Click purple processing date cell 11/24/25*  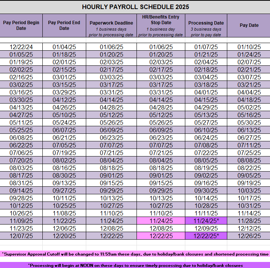point(206,221)
